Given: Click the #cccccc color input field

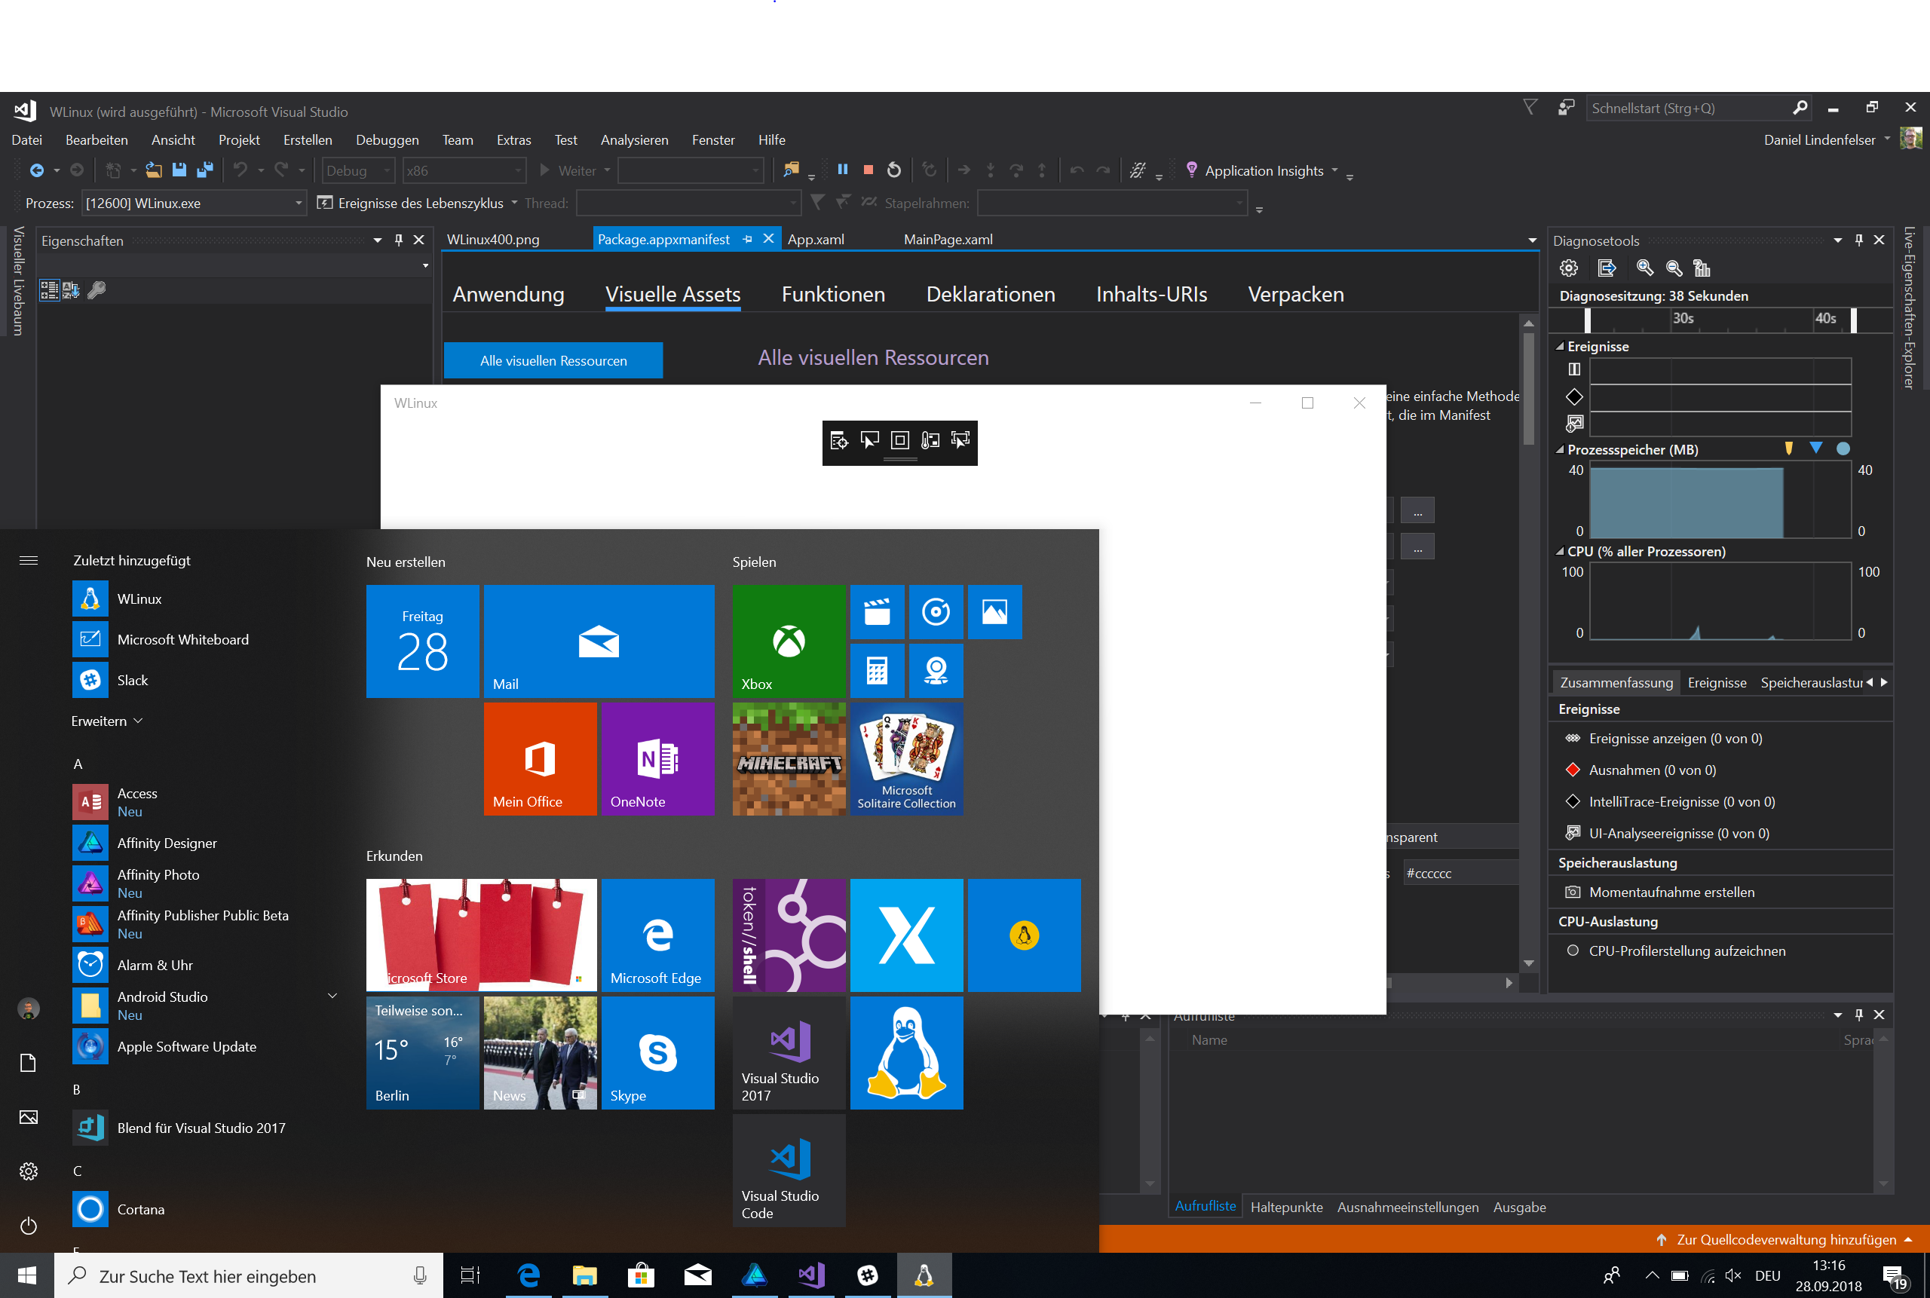Looking at the screenshot, I should click(x=1461, y=874).
